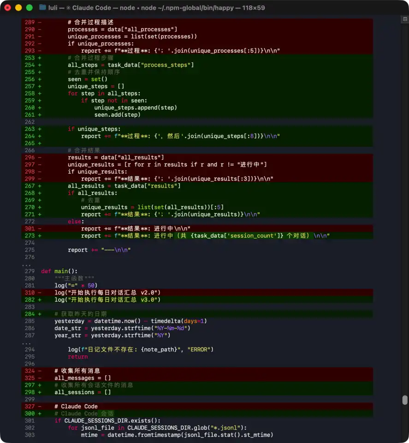The image size is (409, 443).
Task: Click line 295 'return'
Action: point(77,357)
